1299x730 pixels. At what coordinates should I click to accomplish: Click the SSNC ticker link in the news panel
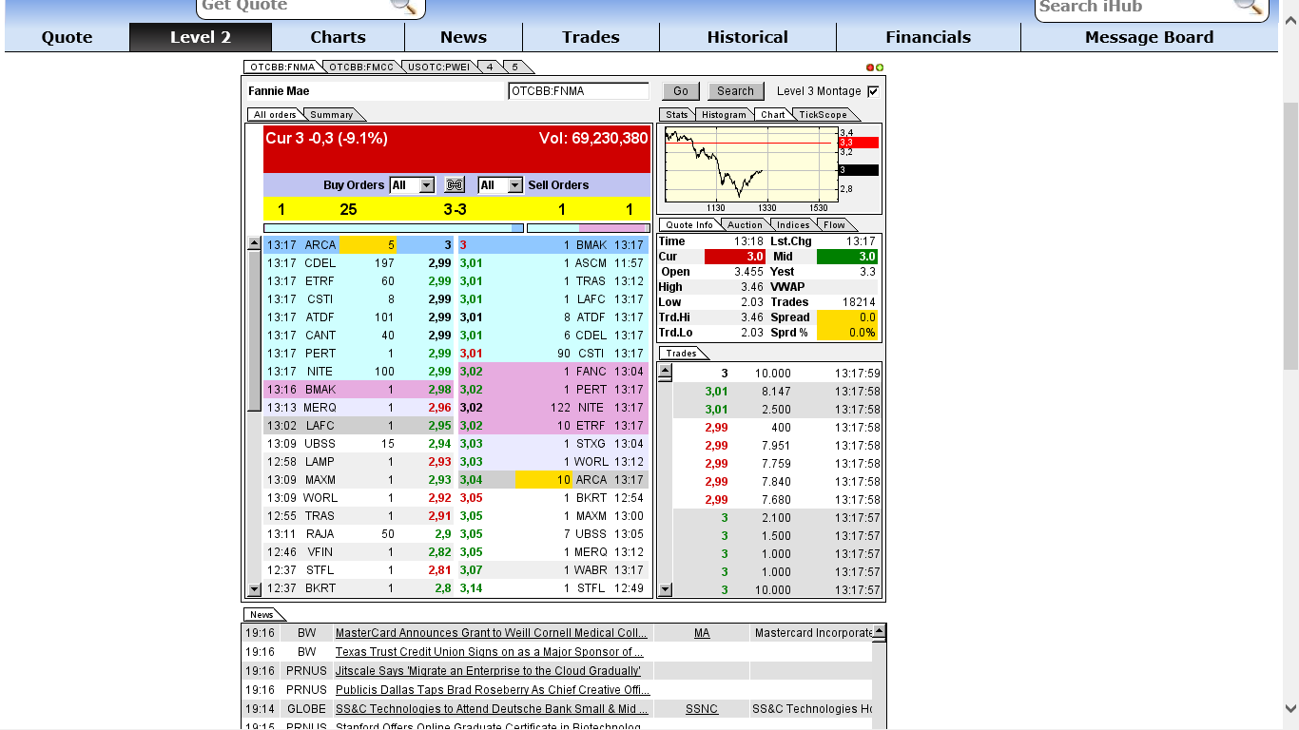pos(703,708)
